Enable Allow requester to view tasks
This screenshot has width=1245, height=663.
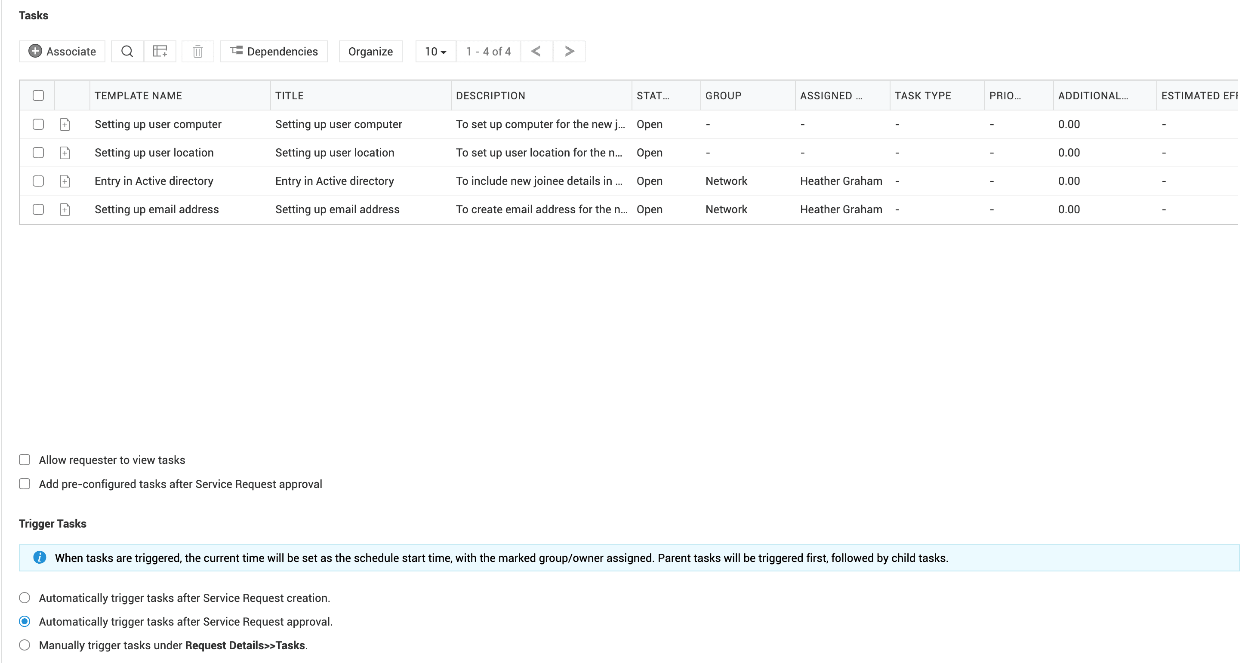(x=25, y=460)
